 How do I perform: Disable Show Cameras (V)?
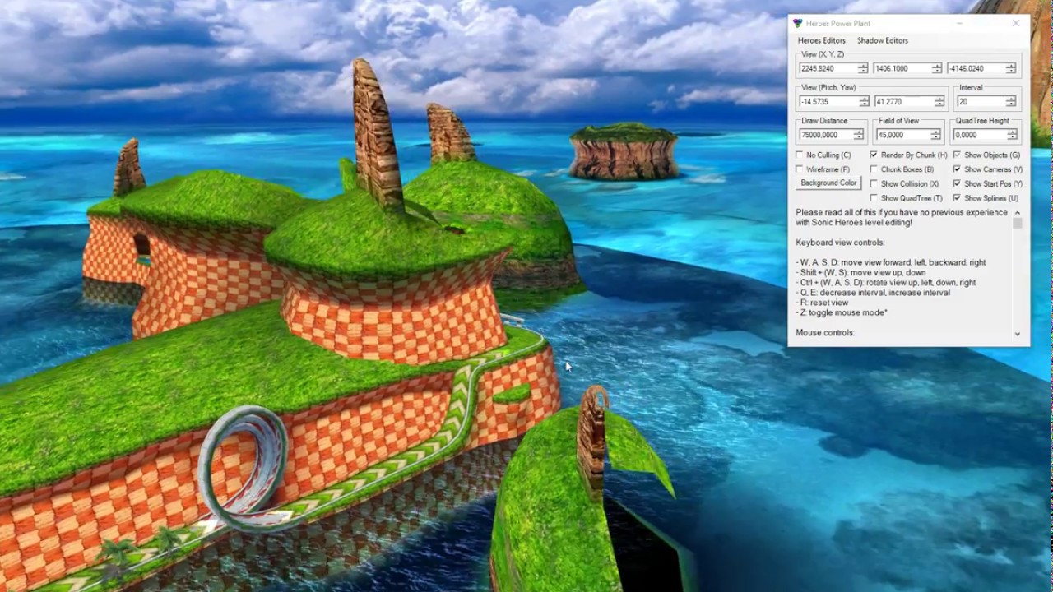pos(957,169)
